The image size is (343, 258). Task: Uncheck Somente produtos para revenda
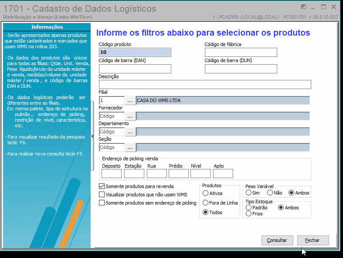point(102,186)
